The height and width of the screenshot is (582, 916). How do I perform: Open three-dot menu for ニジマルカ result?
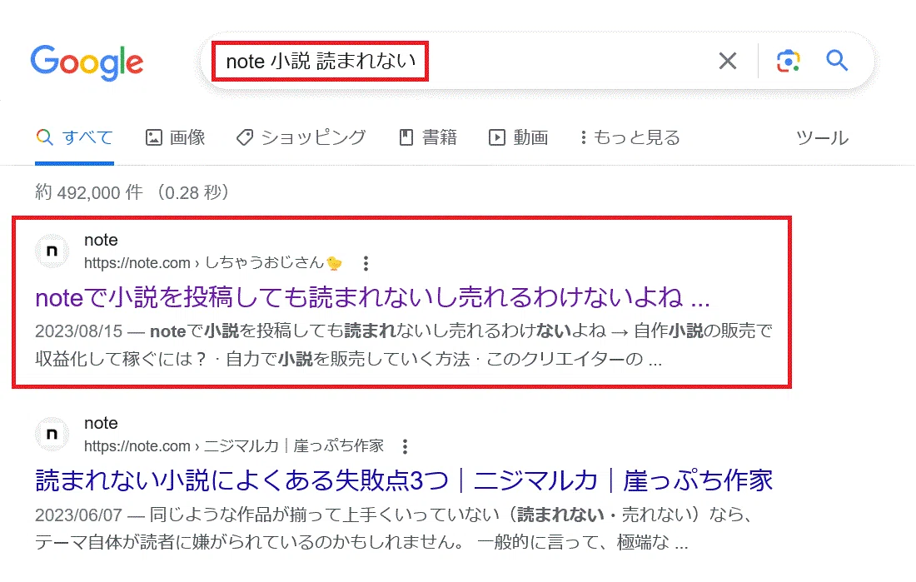coord(405,447)
